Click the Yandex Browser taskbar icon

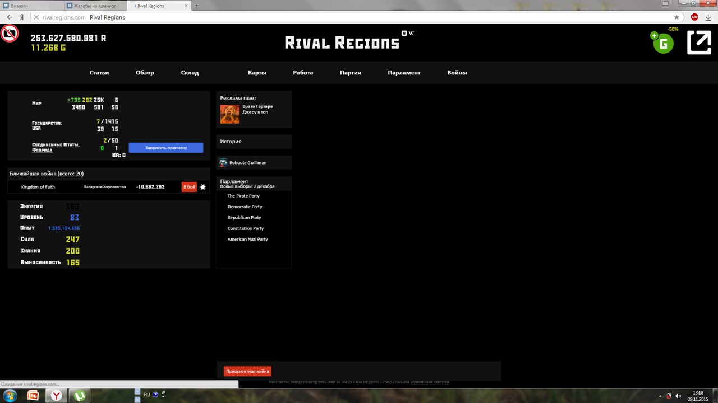tap(57, 396)
